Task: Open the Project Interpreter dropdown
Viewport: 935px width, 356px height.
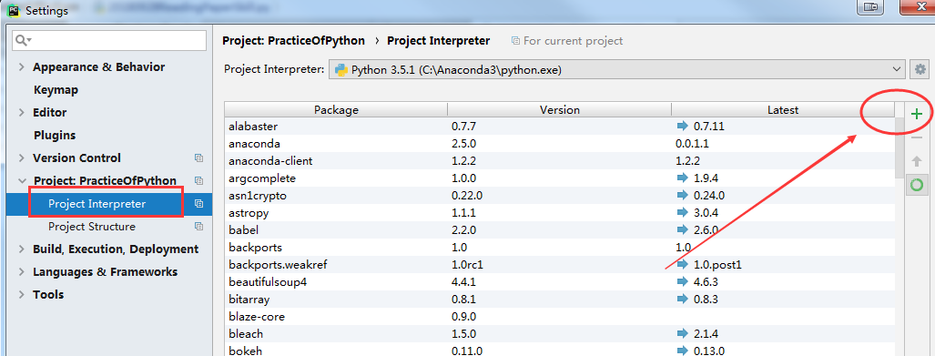Action: (x=617, y=70)
